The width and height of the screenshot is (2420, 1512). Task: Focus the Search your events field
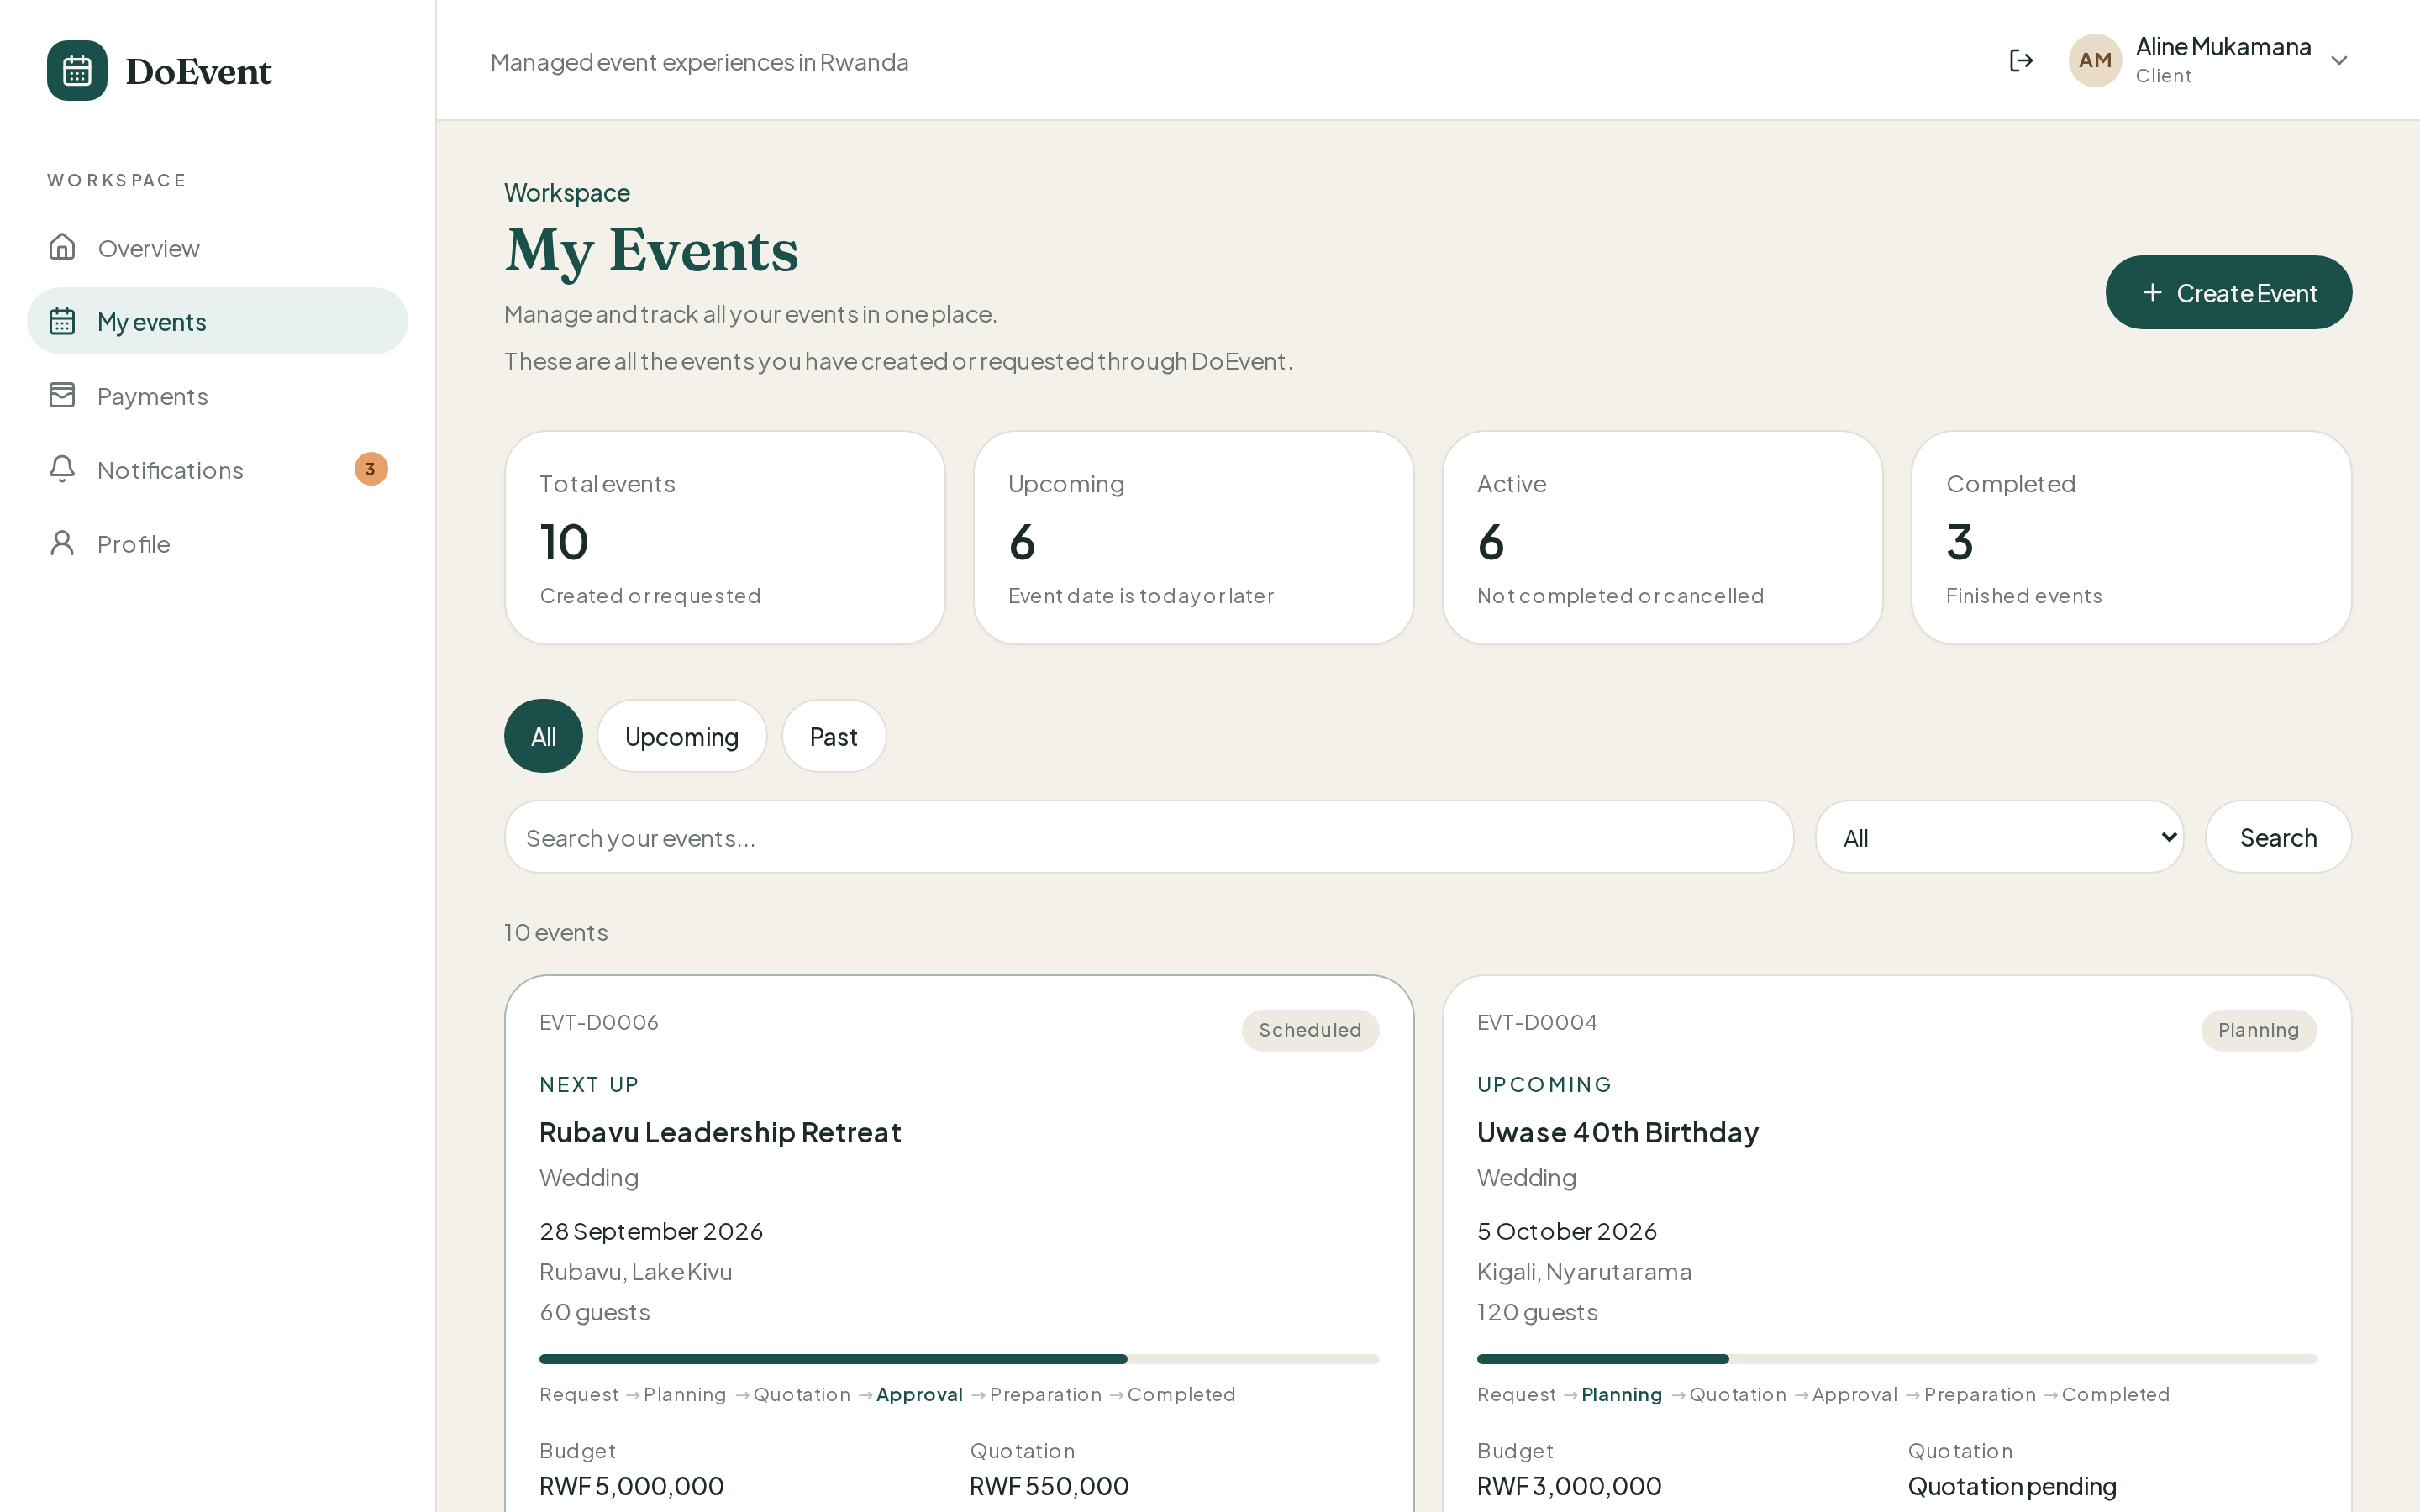[x=1149, y=837]
